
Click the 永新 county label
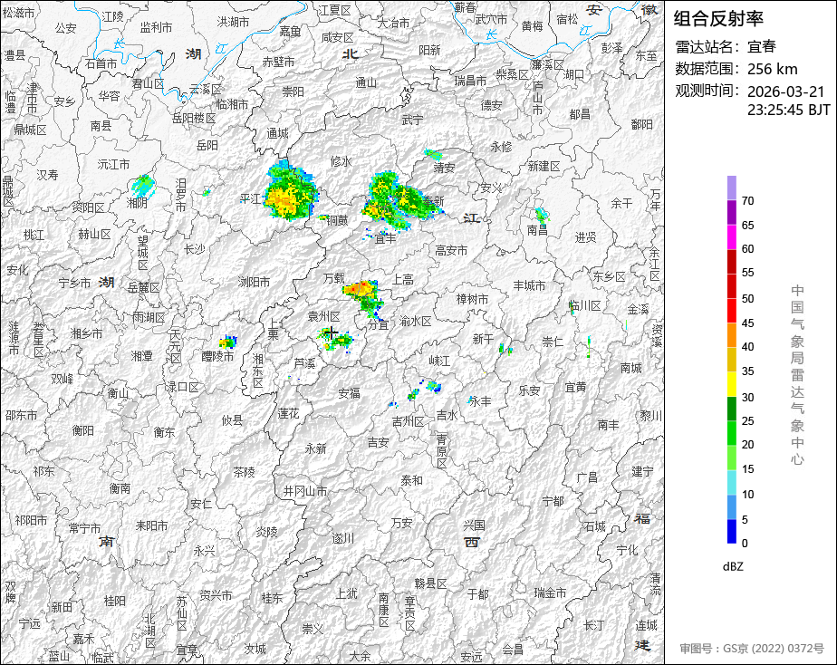coord(315,448)
